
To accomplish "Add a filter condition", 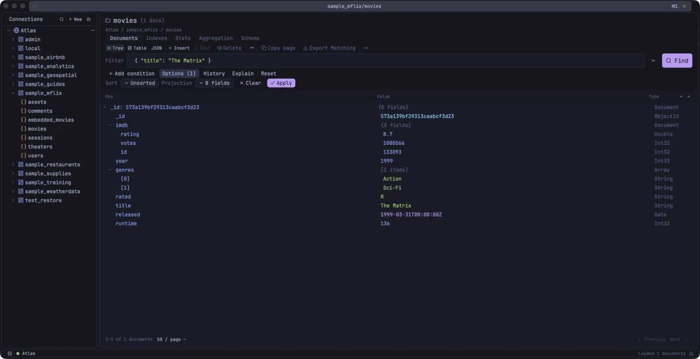I will tap(132, 74).
